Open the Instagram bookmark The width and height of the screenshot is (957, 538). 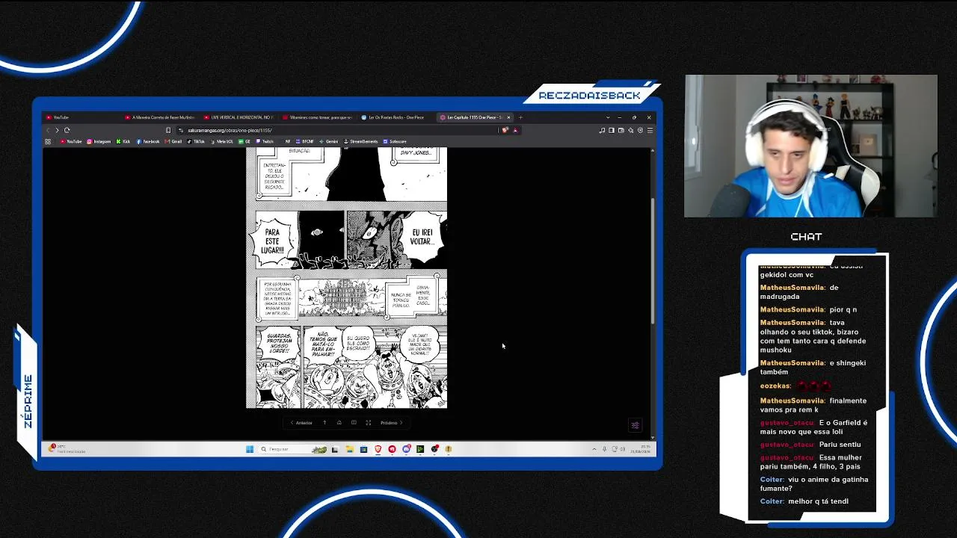point(99,141)
